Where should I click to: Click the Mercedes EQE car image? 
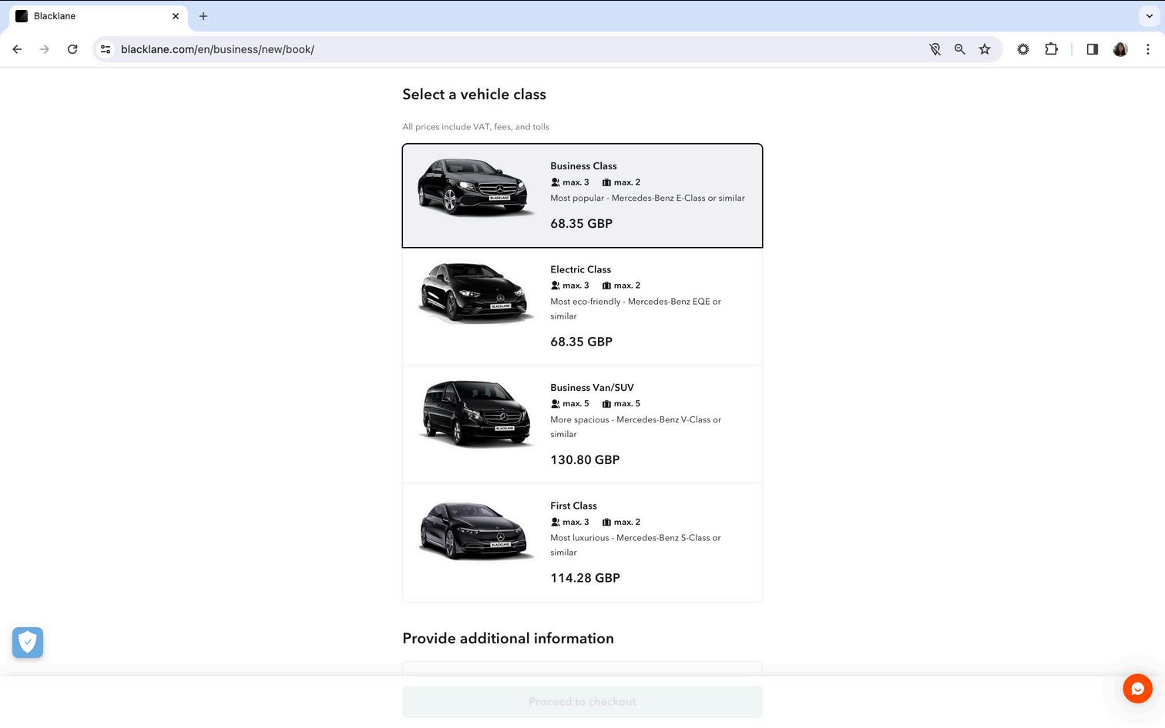pyautogui.click(x=475, y=293)
